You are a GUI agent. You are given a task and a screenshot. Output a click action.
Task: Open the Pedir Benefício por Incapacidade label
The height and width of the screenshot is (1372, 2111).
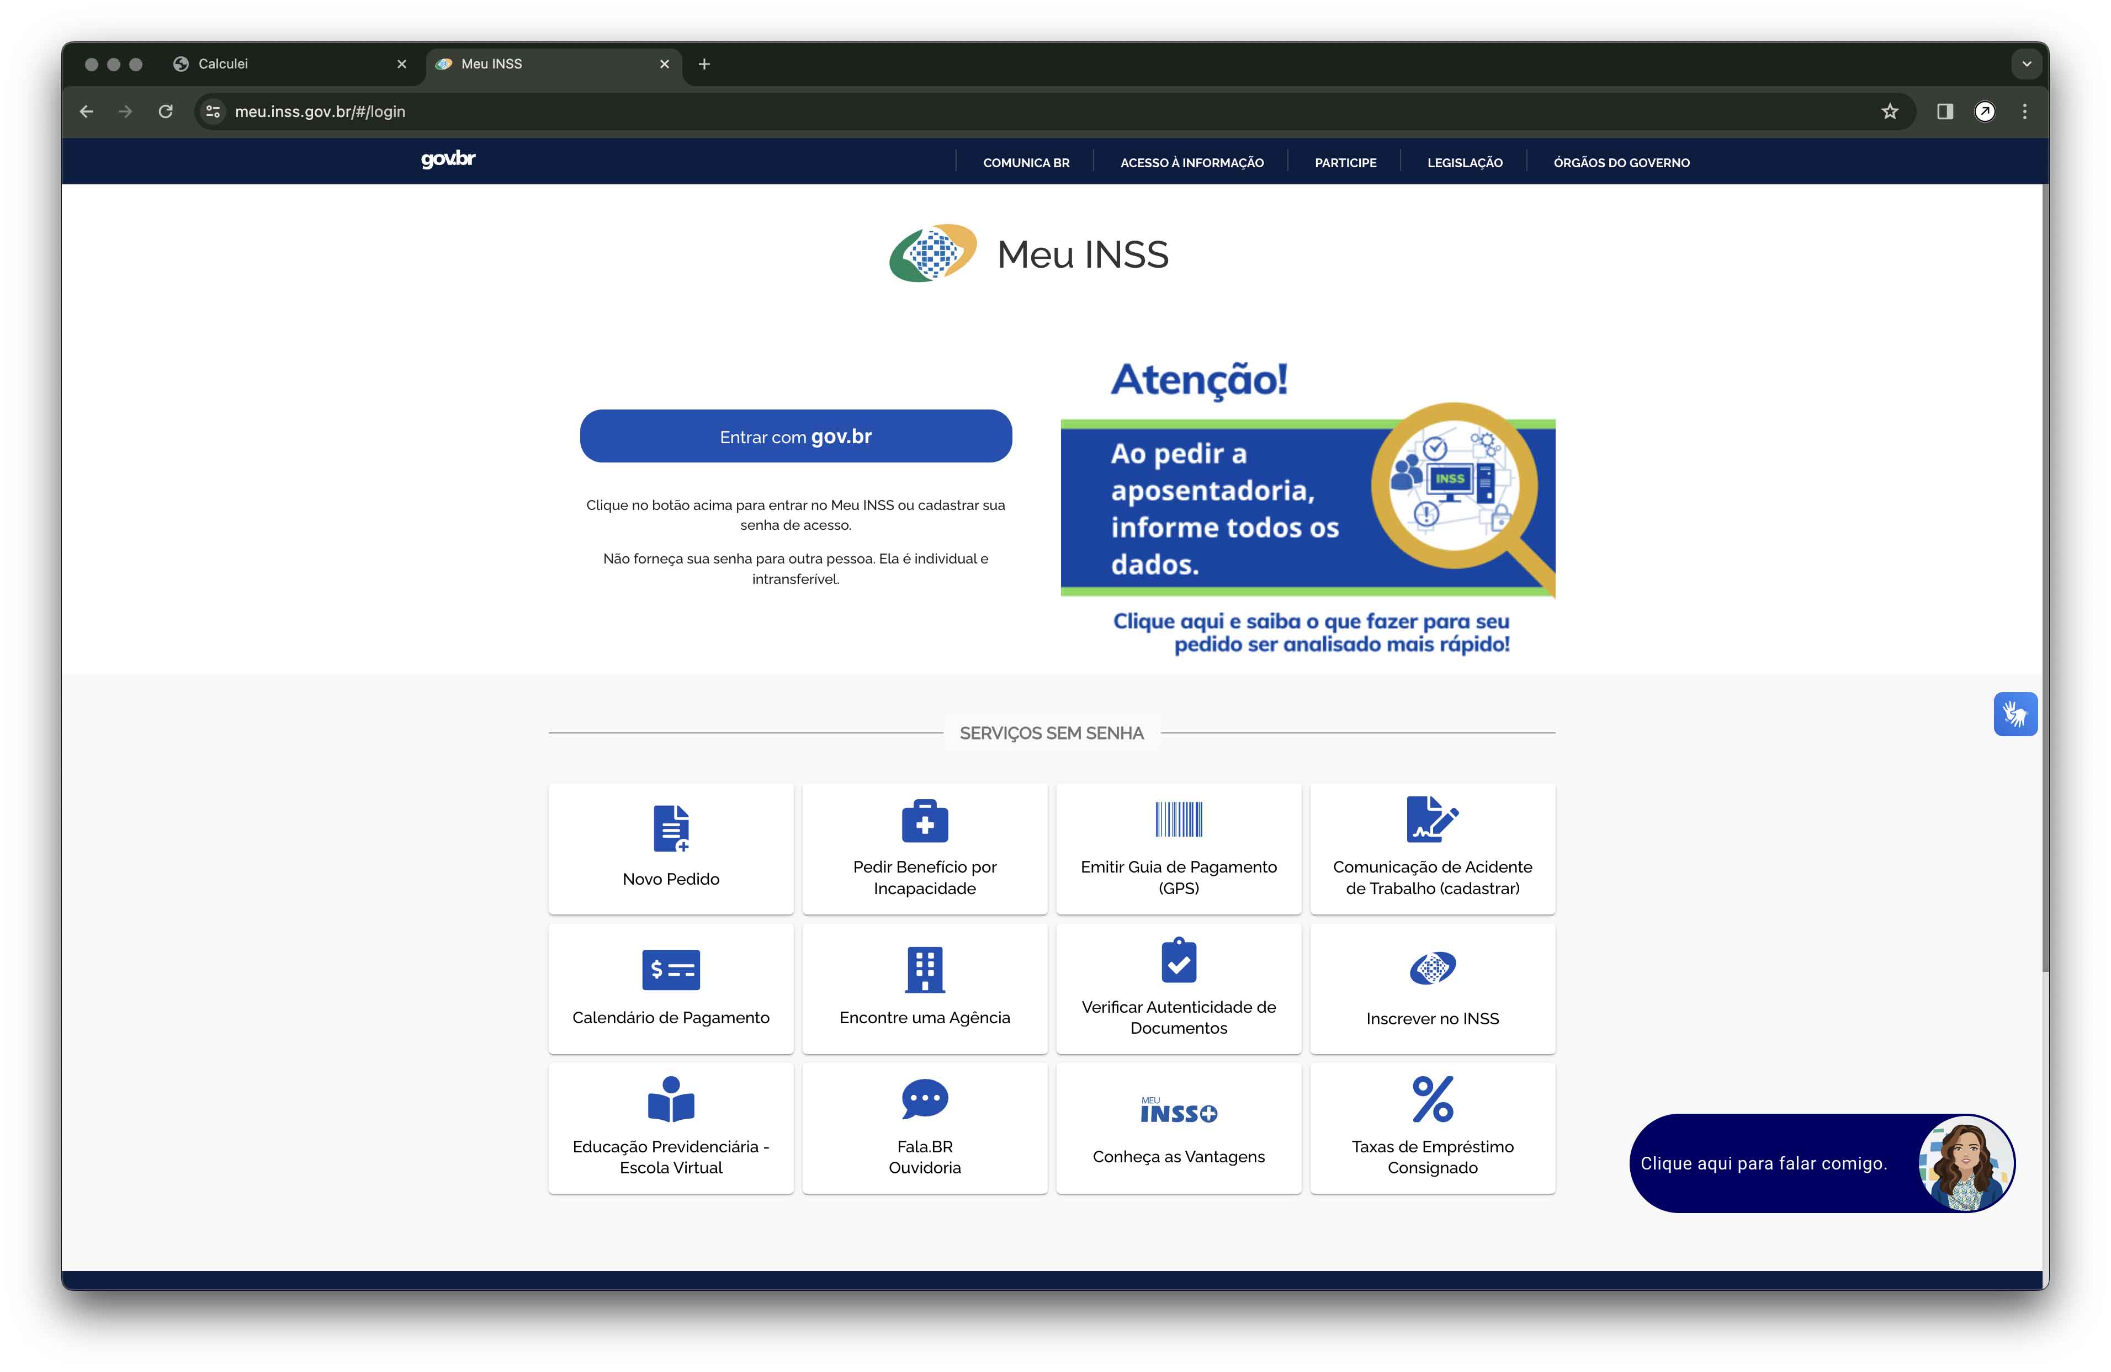924,878
